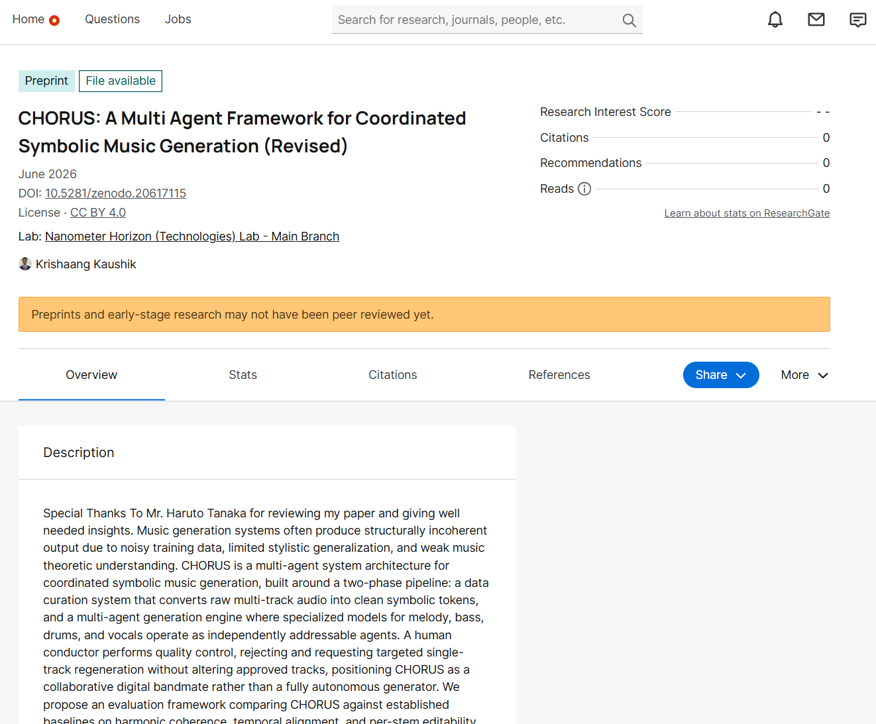Image resolution: width=876 pixels, height=724 pixels.
Task: Open the DOI 10.5281/zenodo.20617115 link
Action: click(115, 193)
